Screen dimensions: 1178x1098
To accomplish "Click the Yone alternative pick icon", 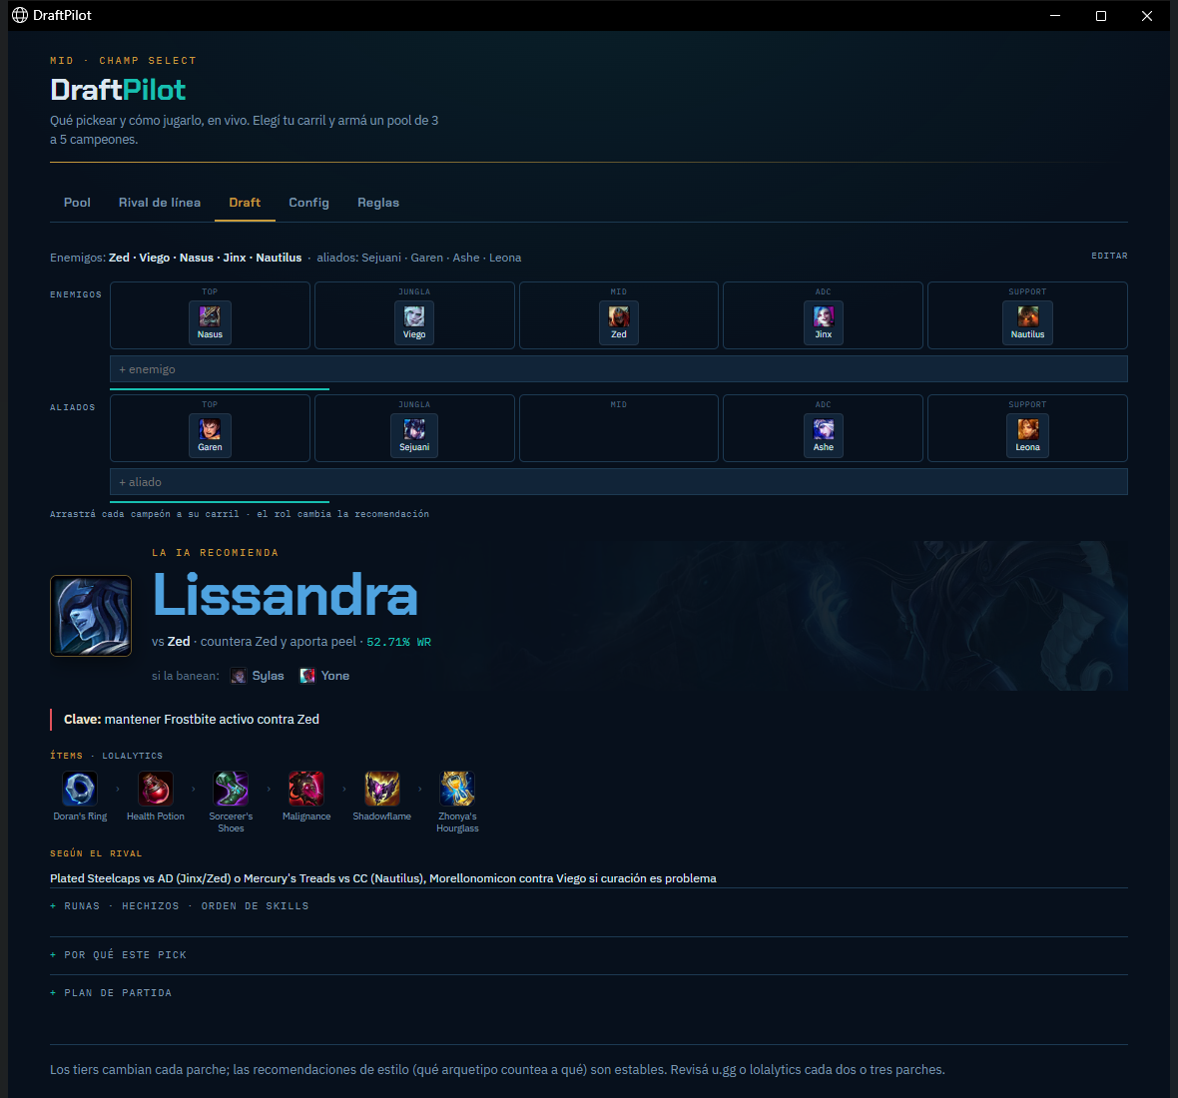I will pyautogui.click(x=307, y=676).
